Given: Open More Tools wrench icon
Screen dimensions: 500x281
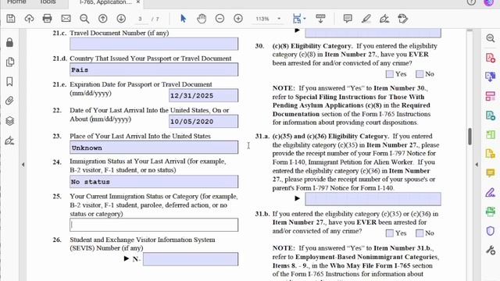Looking at the screenshot, I should point(491,250).
